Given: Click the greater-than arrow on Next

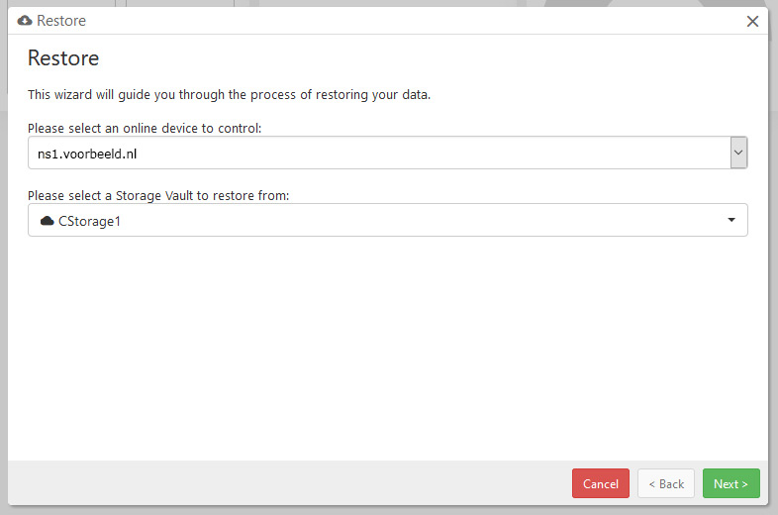Looking at the screenshot, I should tap(744, 484).
